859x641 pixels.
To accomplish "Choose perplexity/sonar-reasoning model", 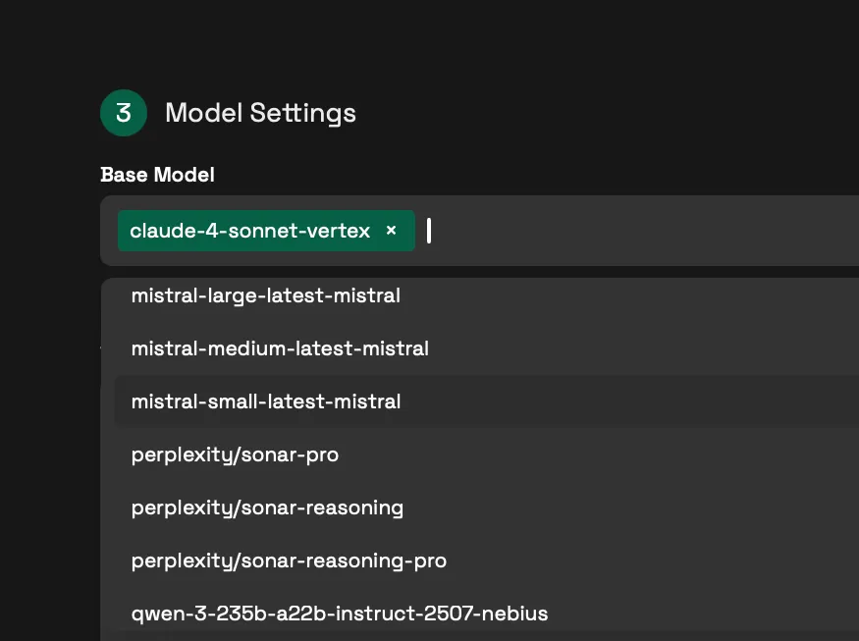I will click(267, 507).
